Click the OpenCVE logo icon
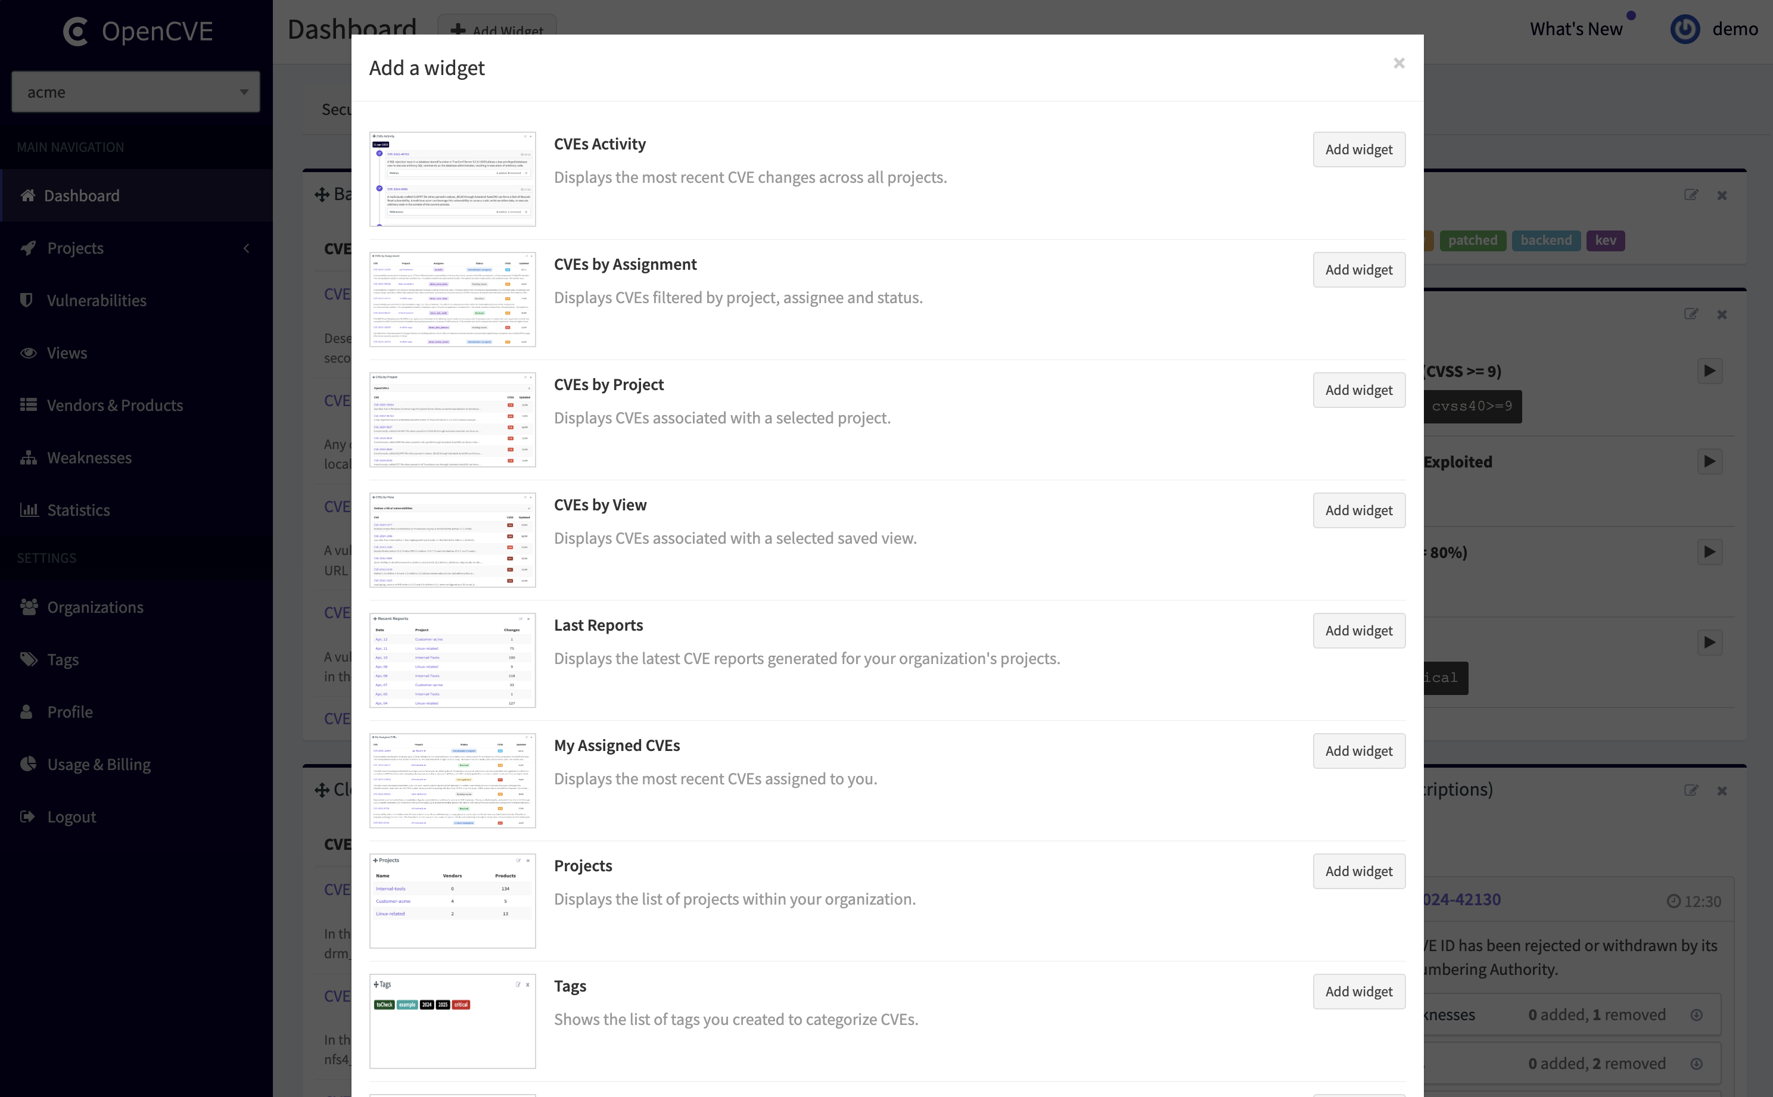This screenshot has width=1773, height=1097. (x=76, y=31)
